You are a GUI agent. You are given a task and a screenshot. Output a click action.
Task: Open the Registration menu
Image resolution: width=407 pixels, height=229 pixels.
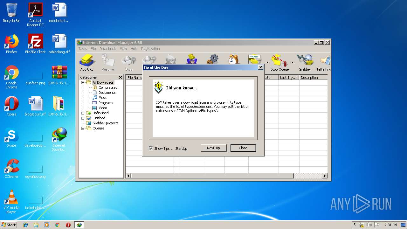(x=150, y=49)
